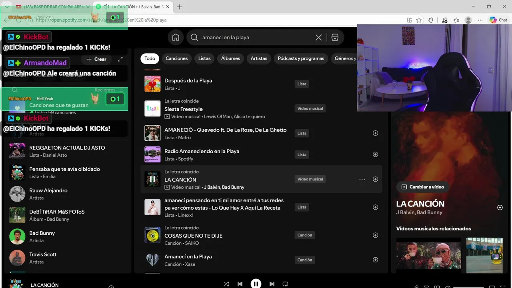Open browser media control music icon

tap(445, 20)
